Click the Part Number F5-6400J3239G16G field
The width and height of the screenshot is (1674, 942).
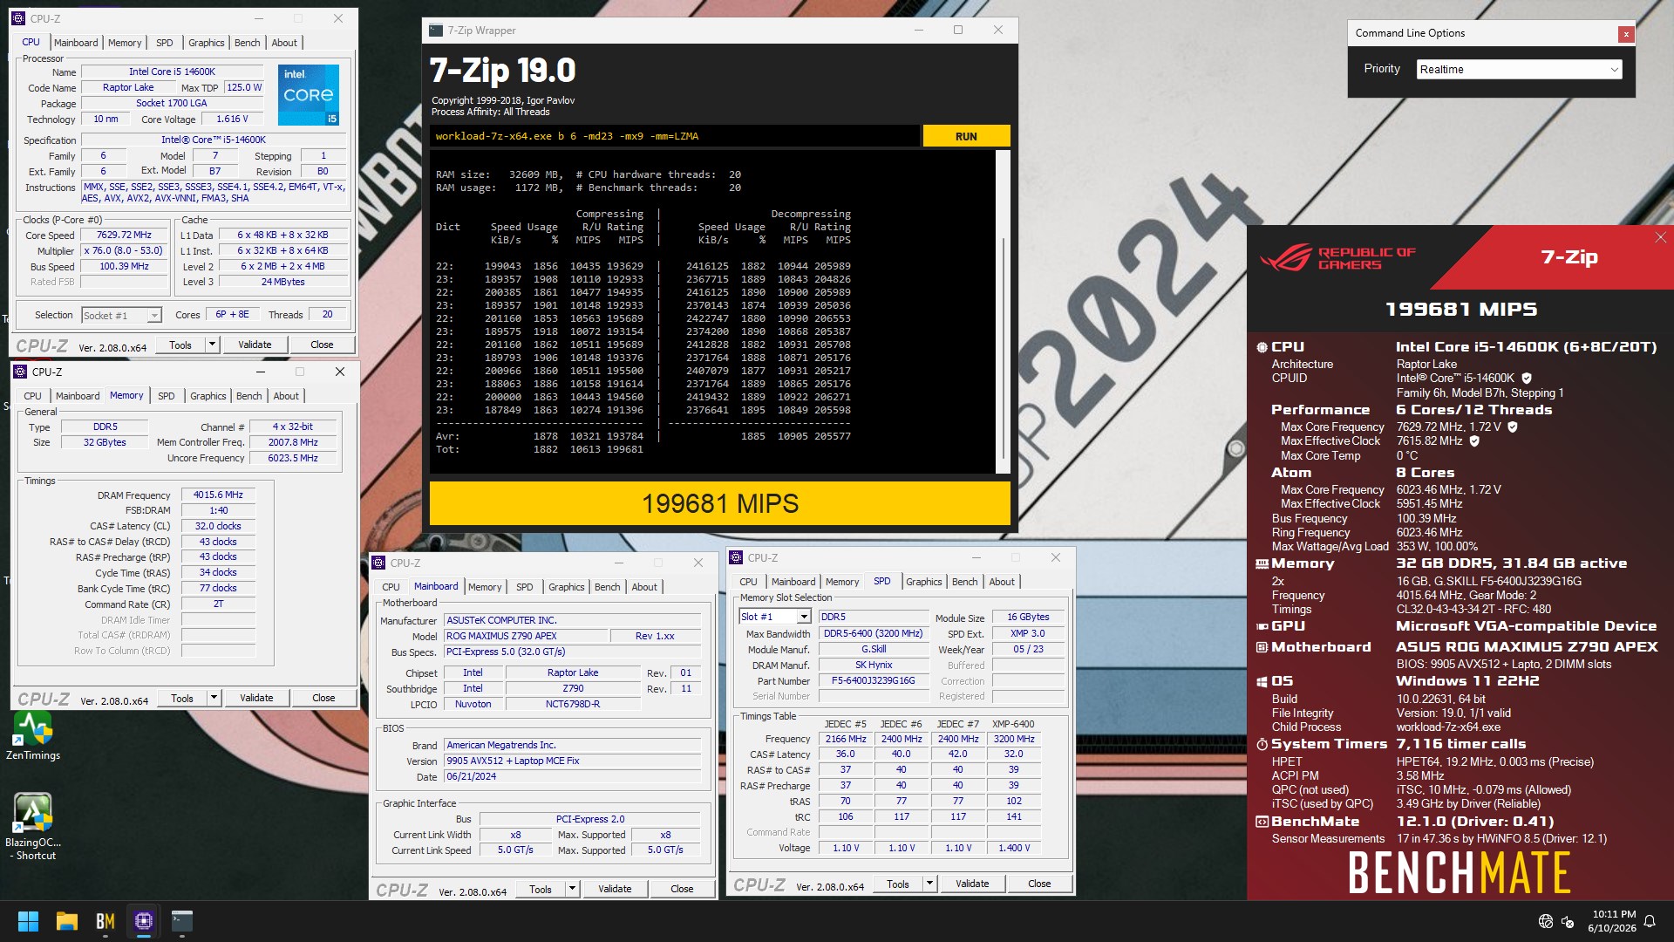(x=873, y=681)
